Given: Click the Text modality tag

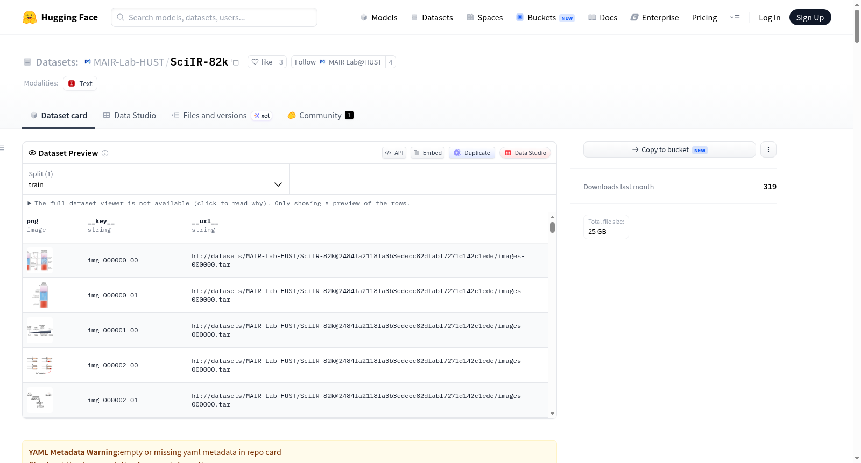Looking at the screenshot, I should point(80,83).
